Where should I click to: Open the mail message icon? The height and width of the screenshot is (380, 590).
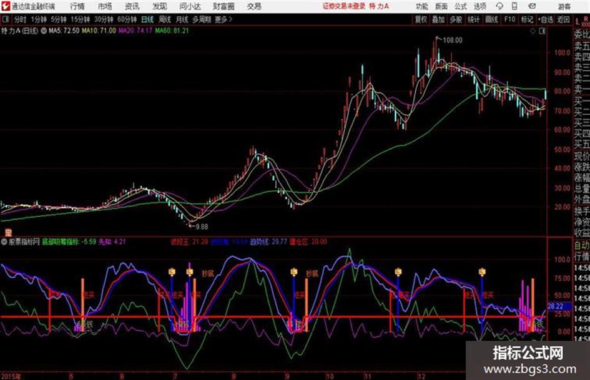point(532,6)
